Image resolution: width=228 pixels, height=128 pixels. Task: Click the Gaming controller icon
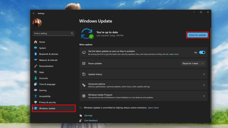point(36,90)
